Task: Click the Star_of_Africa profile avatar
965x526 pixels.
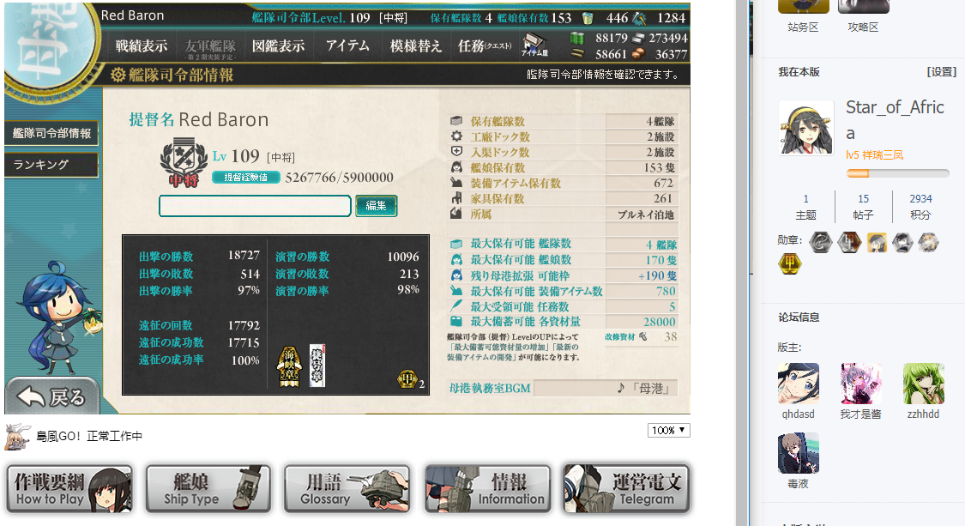Action: (806, 128)
